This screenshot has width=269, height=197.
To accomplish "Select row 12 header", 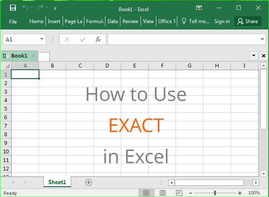I will [6, 168].
